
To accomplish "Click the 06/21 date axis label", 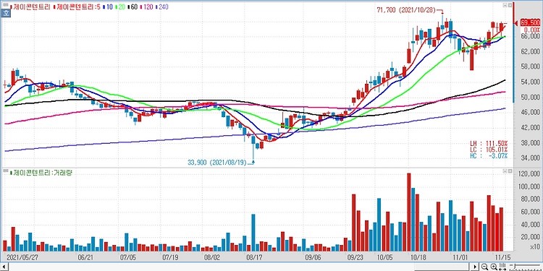I will tap(85, 257).
